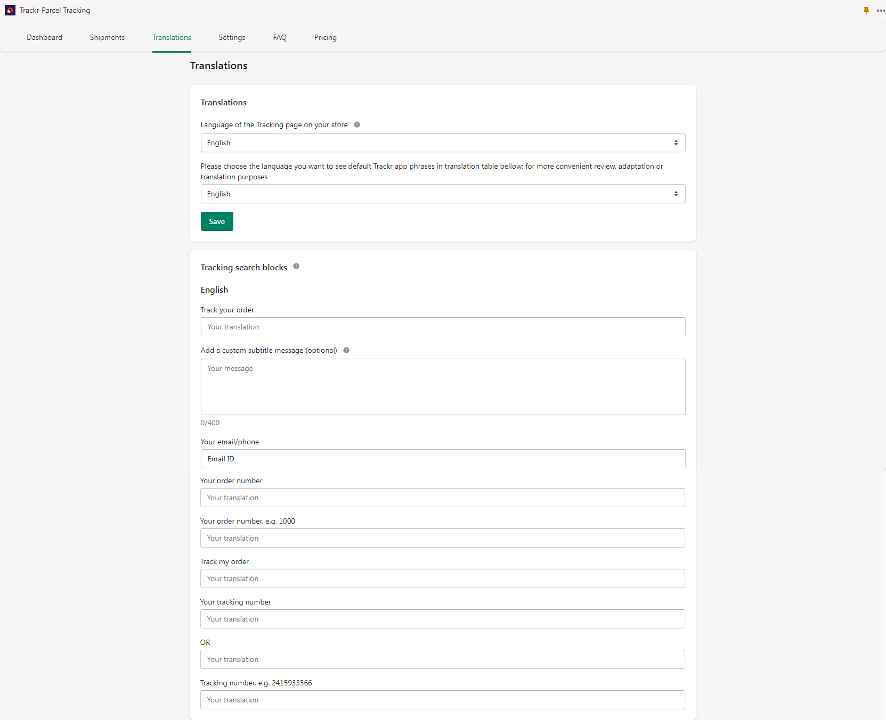886x720 pixels.
Task: Click help icon beside tracking page language
Action: [x=357, y=125]
